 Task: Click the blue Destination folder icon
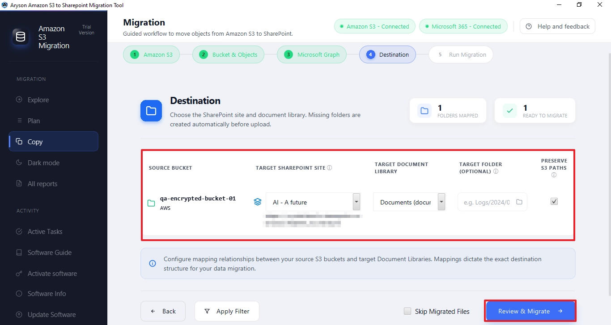(x=151, y=111)
